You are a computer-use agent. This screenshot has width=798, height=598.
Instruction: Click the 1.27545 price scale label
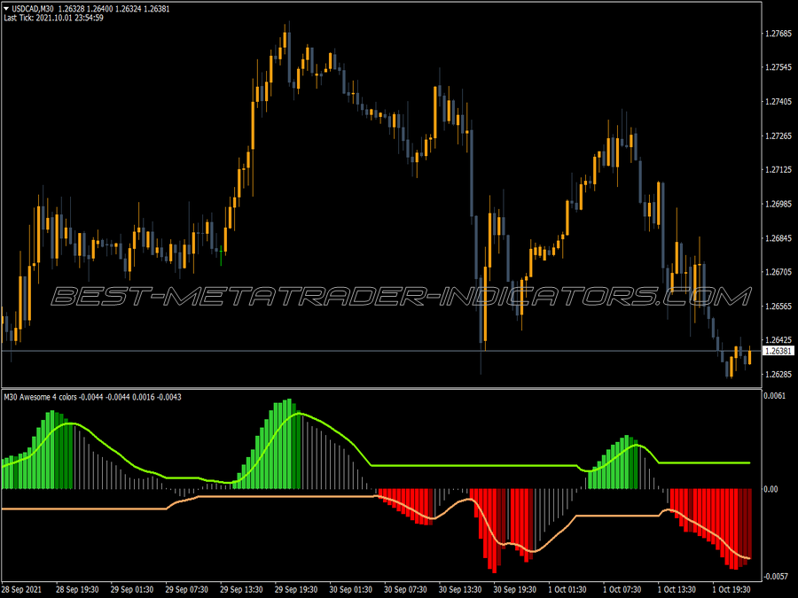(778, 67)
